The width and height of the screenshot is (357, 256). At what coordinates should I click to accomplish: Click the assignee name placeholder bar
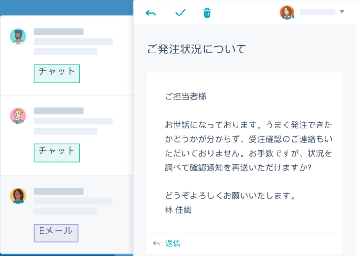pos(317,12)
